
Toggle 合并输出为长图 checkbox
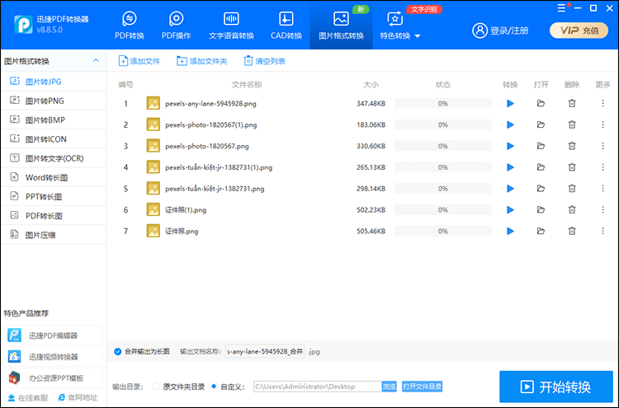click(118, 352)
